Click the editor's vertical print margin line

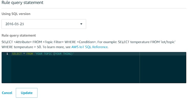point(140,68)
